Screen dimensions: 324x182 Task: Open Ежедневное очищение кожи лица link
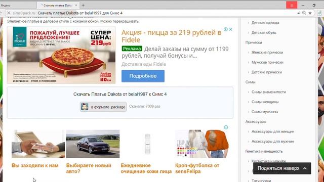[146, 168]
